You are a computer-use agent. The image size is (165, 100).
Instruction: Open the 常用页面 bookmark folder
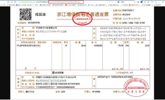click(124, 5)
